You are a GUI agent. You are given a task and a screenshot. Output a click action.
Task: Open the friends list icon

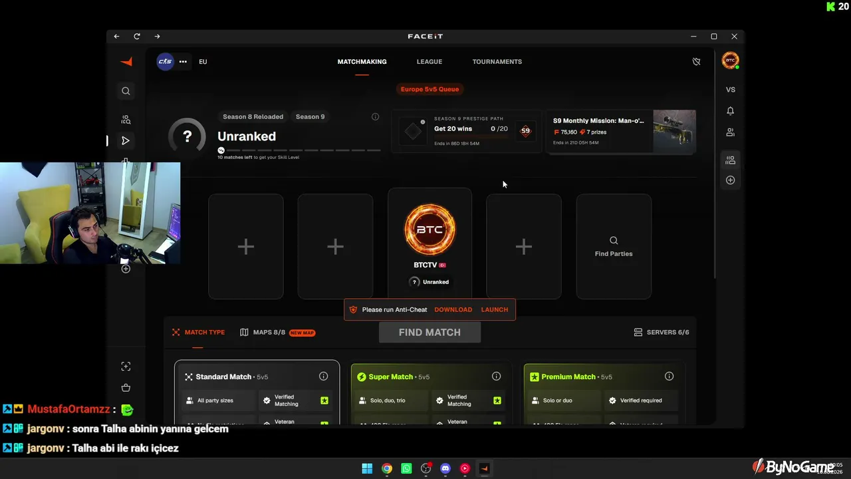[x=731, y=132]
